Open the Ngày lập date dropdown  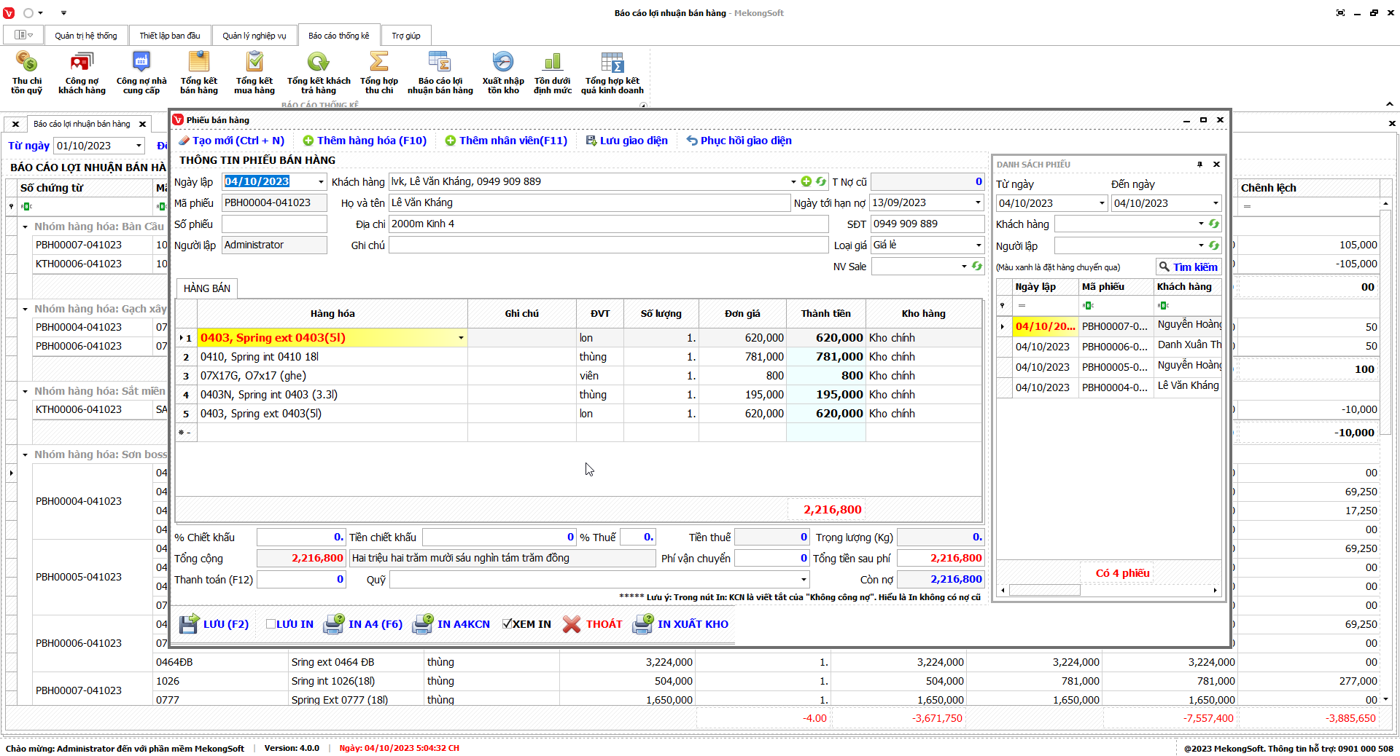tap(321, 182)
